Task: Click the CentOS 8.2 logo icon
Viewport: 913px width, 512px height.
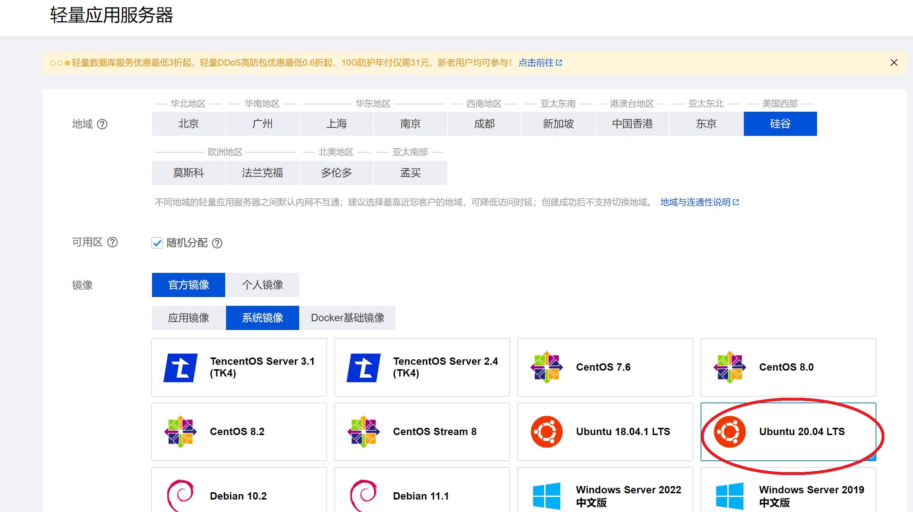Action: click(x=180, y=432)
